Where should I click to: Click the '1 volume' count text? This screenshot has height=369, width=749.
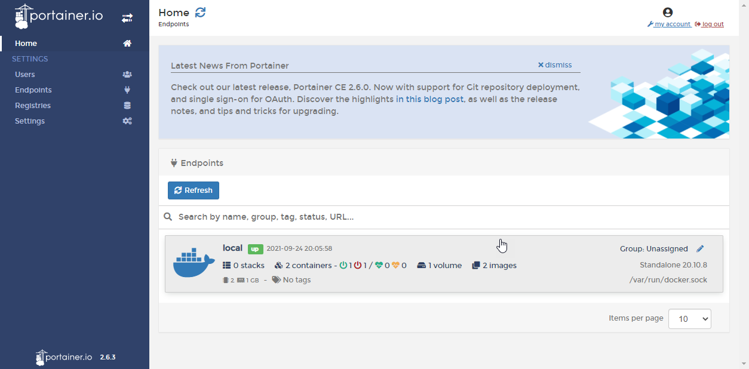(x=445, y=265)
